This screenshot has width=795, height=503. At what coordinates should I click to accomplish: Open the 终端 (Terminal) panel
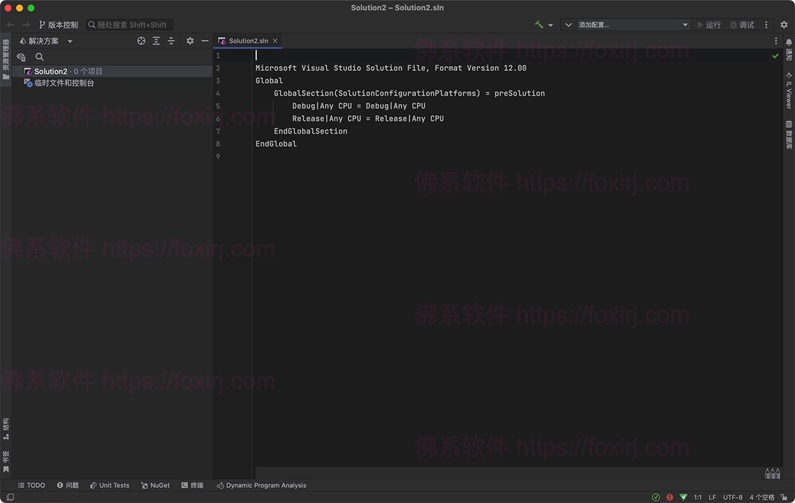(x=192, y=485)
